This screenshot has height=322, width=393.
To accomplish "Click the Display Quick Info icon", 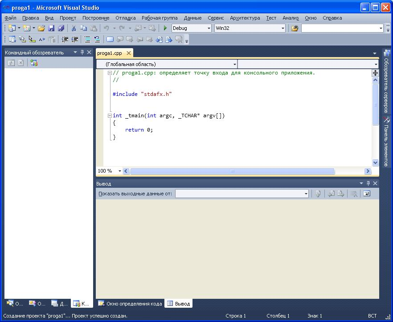I will pos(32,39).
